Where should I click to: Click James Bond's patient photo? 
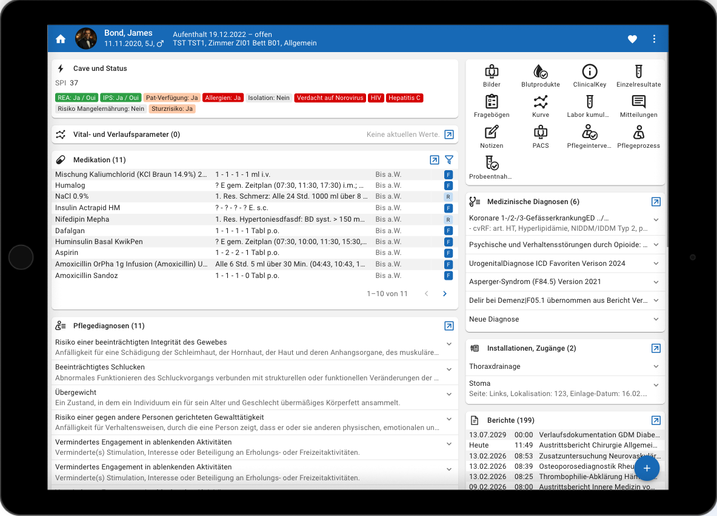[x=86, y=39]
